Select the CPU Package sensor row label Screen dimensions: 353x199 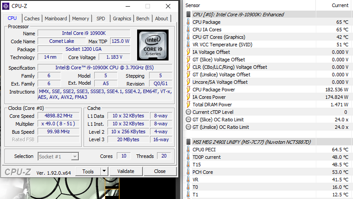pos(207,22)
